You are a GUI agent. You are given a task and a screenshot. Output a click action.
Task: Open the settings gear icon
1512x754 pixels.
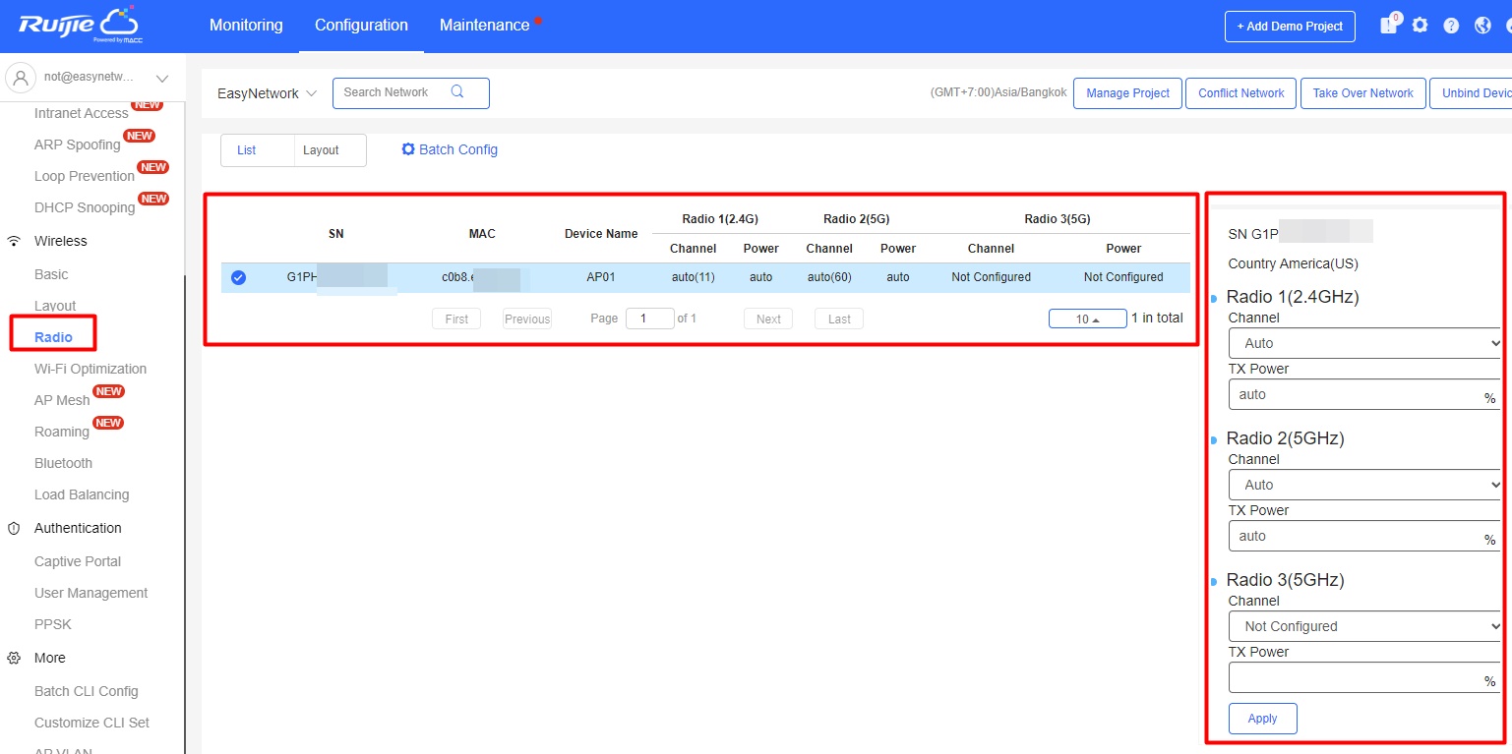(1420, 26)
